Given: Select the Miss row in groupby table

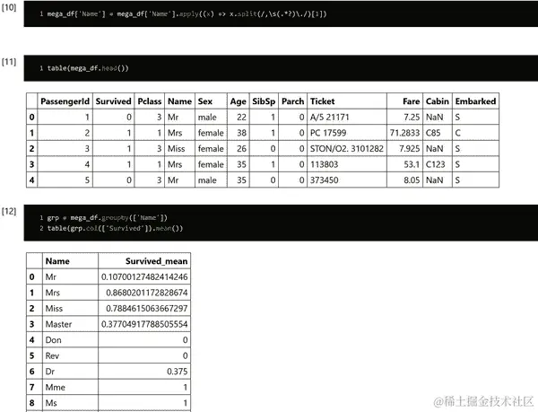Looking at the screenshot, I should [x=108, y=308].
